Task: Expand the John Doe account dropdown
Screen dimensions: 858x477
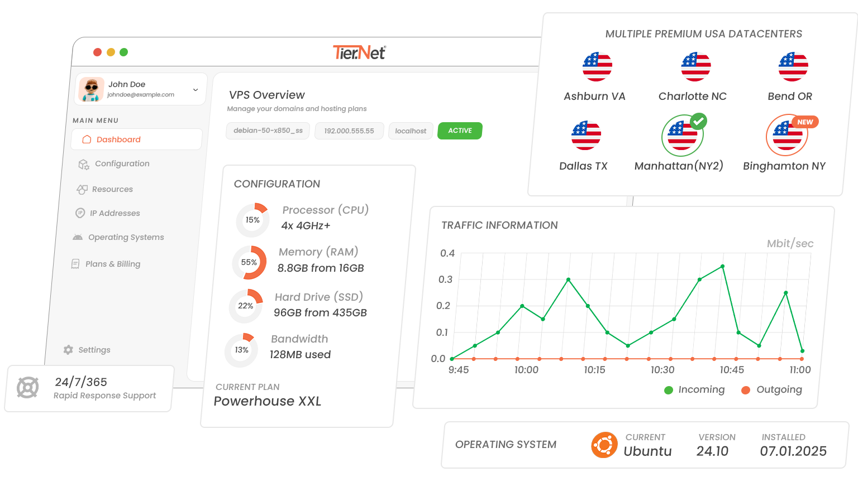Action: [196, 89]
